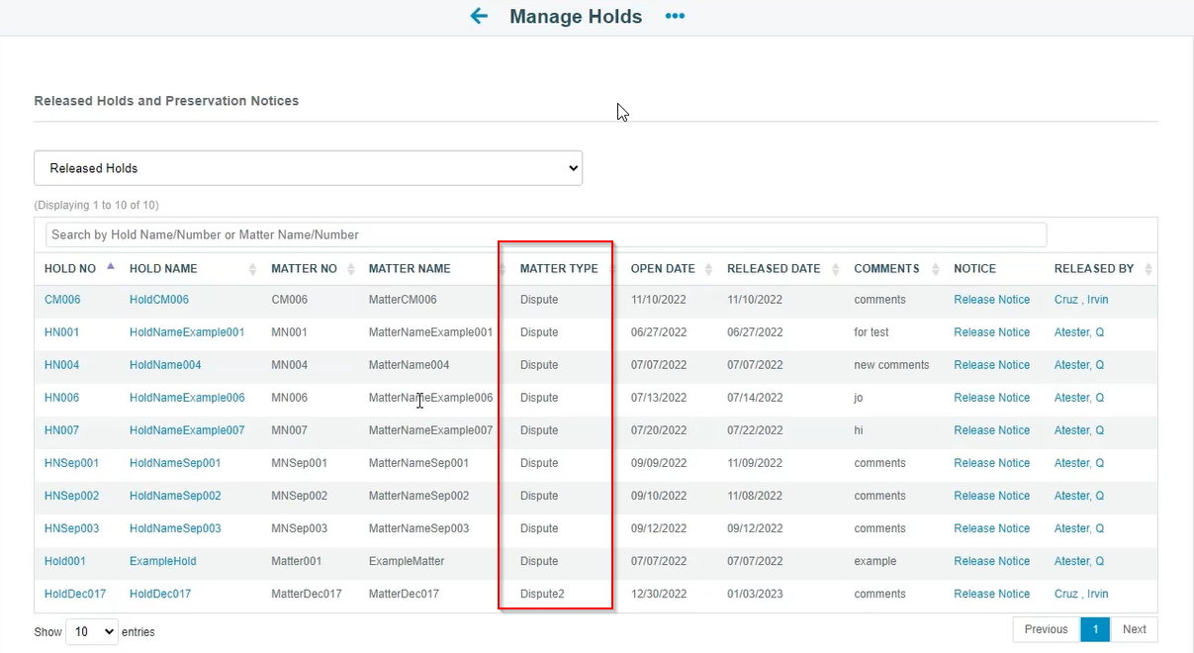Open HoldNameExample007 hold name link

tap(187, 430)
